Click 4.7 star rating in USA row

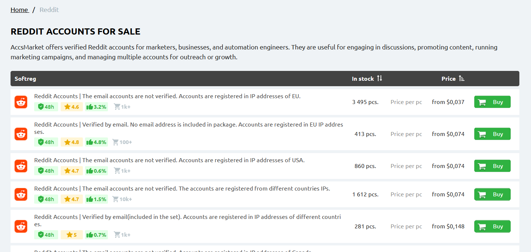(x=72, y=171)
